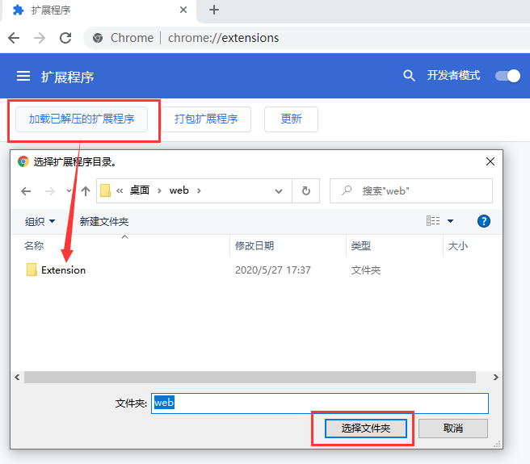
Task: Click the browser back arrow
Action: pos(14,38)
